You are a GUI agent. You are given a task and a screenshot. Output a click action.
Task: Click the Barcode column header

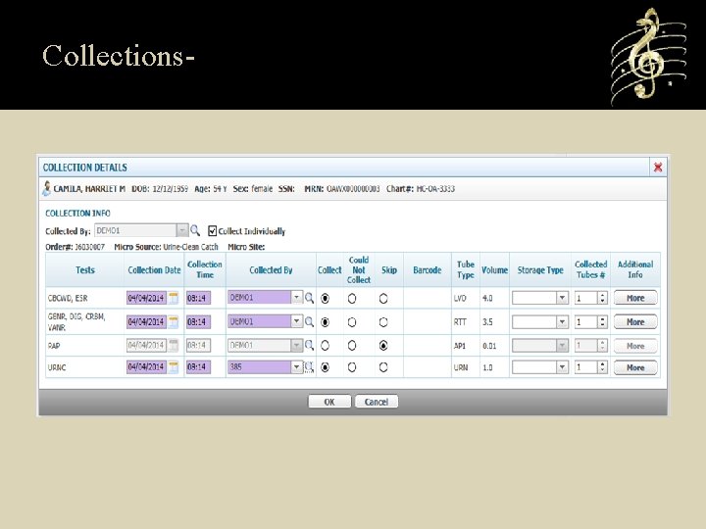pos(428,270)
